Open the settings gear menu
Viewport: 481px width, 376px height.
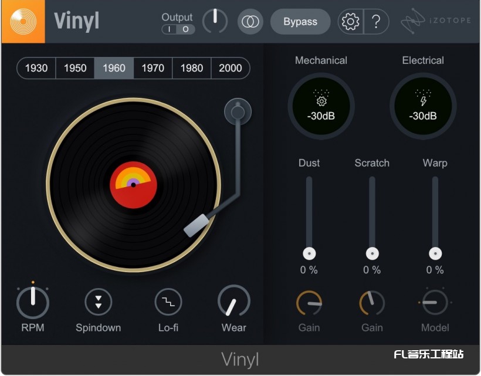click(x=350, y=21)
